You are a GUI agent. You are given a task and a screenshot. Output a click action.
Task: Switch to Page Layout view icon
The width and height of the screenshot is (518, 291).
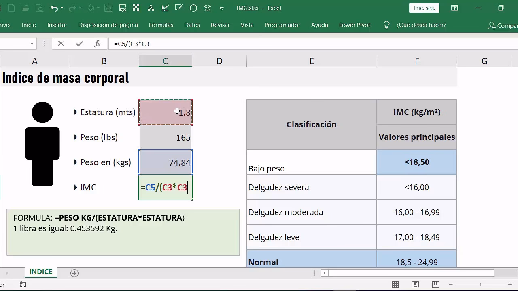pos(415,284)
